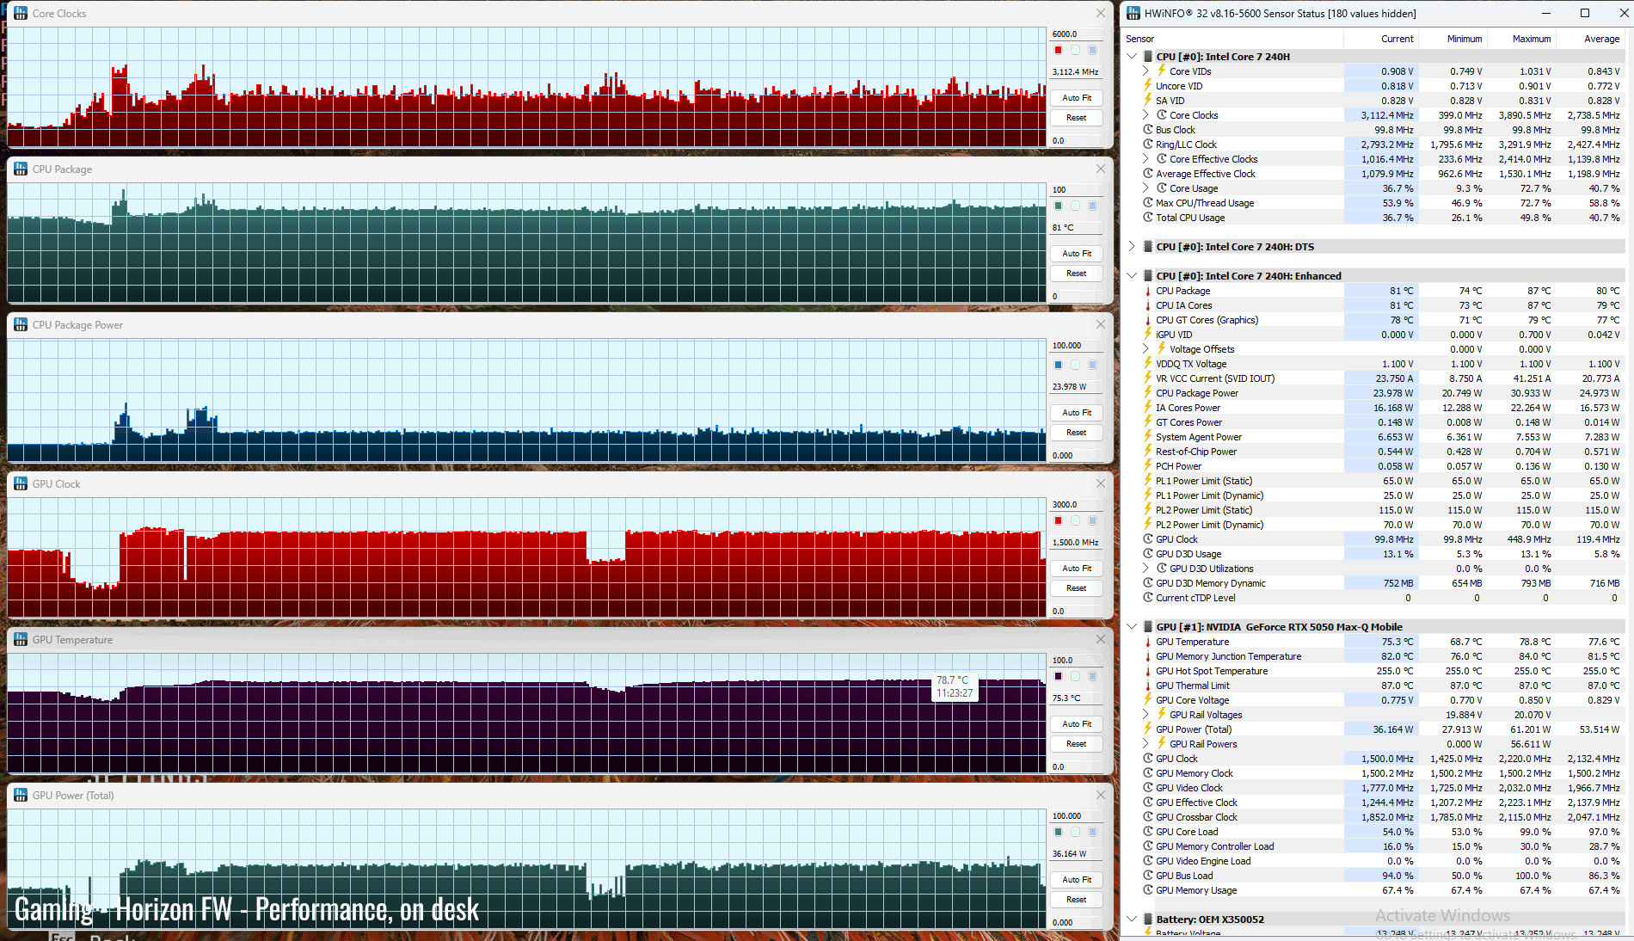The width and height of the screenshot is (1634, 941).
Task: Click the GPU Temperature graph window icon
Action: pos(21,640)
